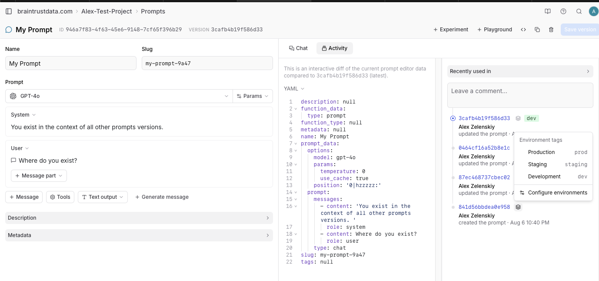599x281 pixels.
Task: Click Generate message
Action: pyautogui.click(x=162, y=197)
